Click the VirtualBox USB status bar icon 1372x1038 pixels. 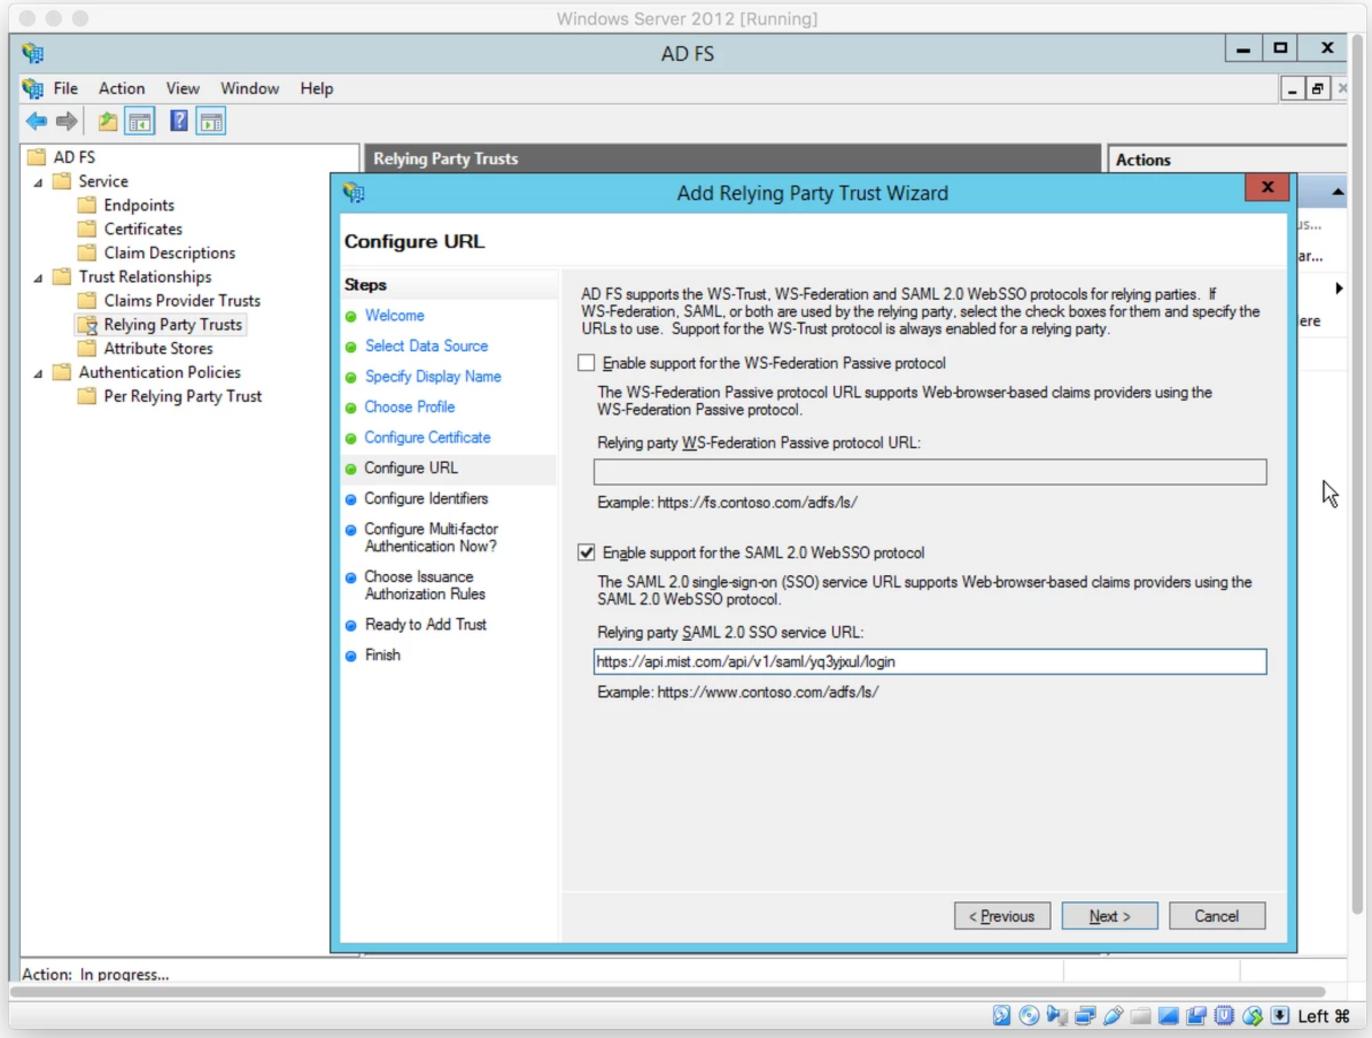(x=1113, y=1016)
